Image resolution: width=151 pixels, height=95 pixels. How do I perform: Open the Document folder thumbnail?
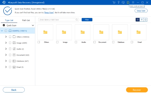point(101,32)
